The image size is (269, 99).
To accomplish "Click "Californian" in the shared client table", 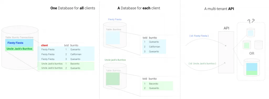I will pyautogui.click(x=76, y=54).
